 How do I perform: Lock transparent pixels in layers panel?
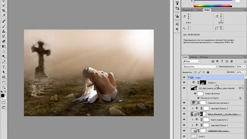click(x=195, y=72)
